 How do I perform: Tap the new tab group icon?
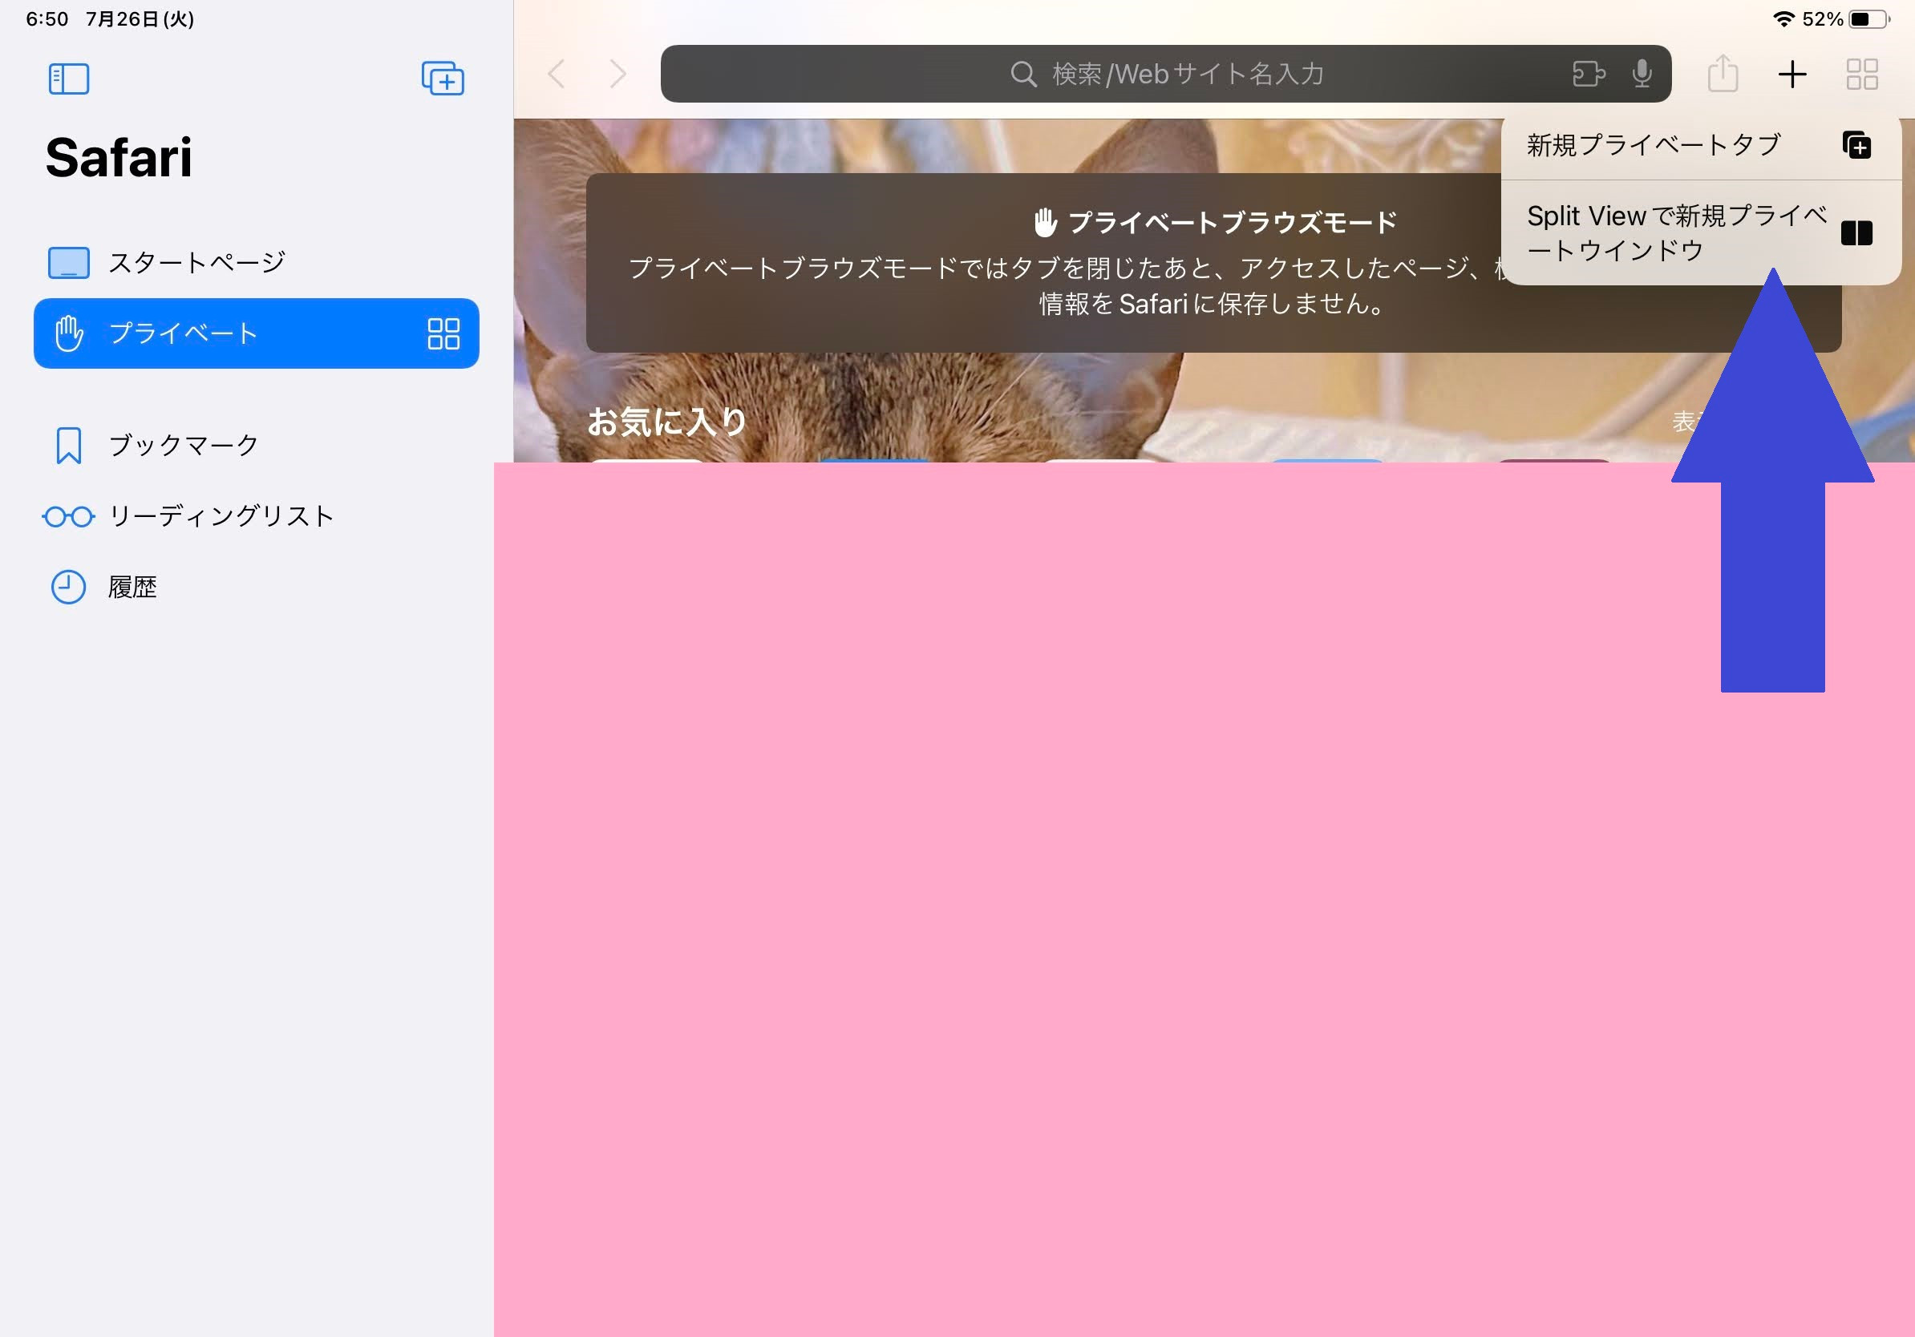(x=442, y=79)
